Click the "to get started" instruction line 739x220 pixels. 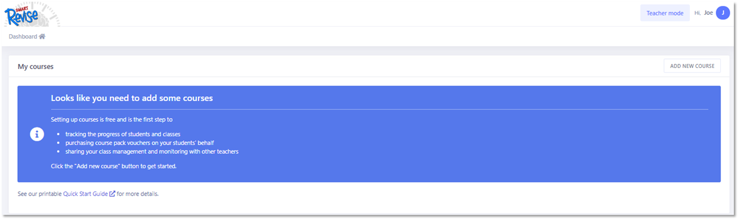pos(114,166)
